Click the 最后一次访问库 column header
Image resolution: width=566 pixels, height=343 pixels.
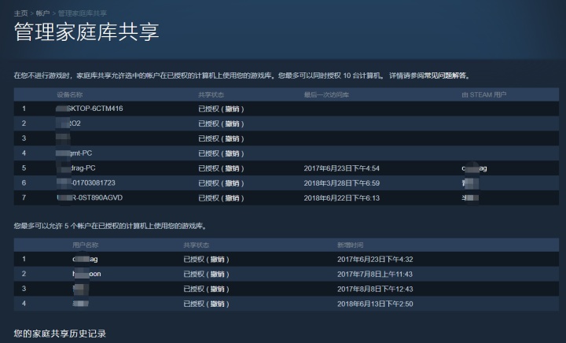click(x=326, y=94)
